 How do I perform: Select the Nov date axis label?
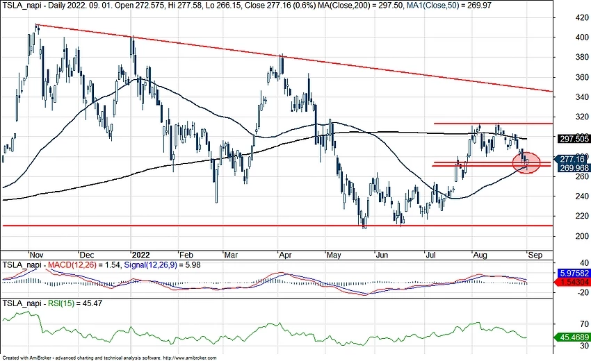[38, 255]
